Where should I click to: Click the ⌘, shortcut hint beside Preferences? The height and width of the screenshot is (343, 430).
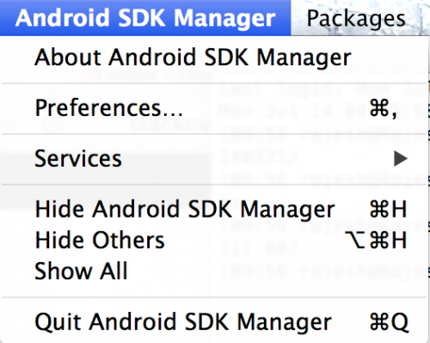(x=384, y=109)
